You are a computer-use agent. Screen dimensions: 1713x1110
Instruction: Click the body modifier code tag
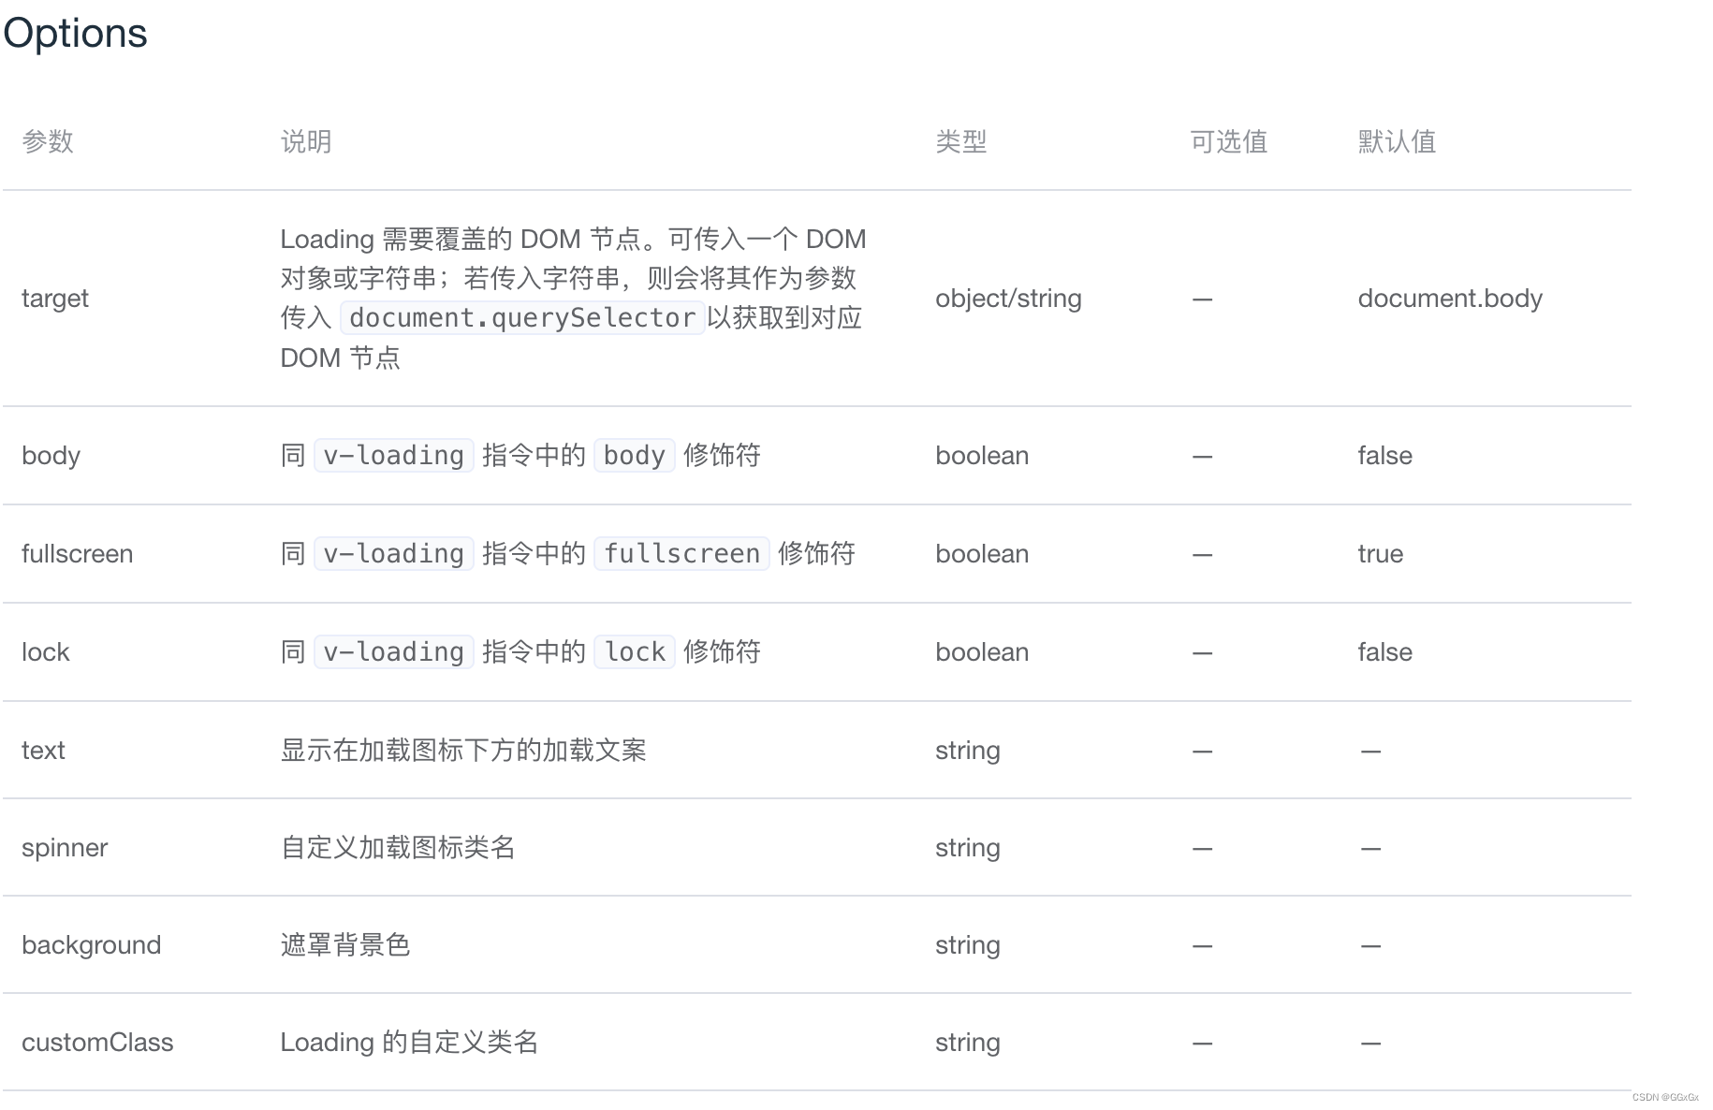tap(634, 456)
